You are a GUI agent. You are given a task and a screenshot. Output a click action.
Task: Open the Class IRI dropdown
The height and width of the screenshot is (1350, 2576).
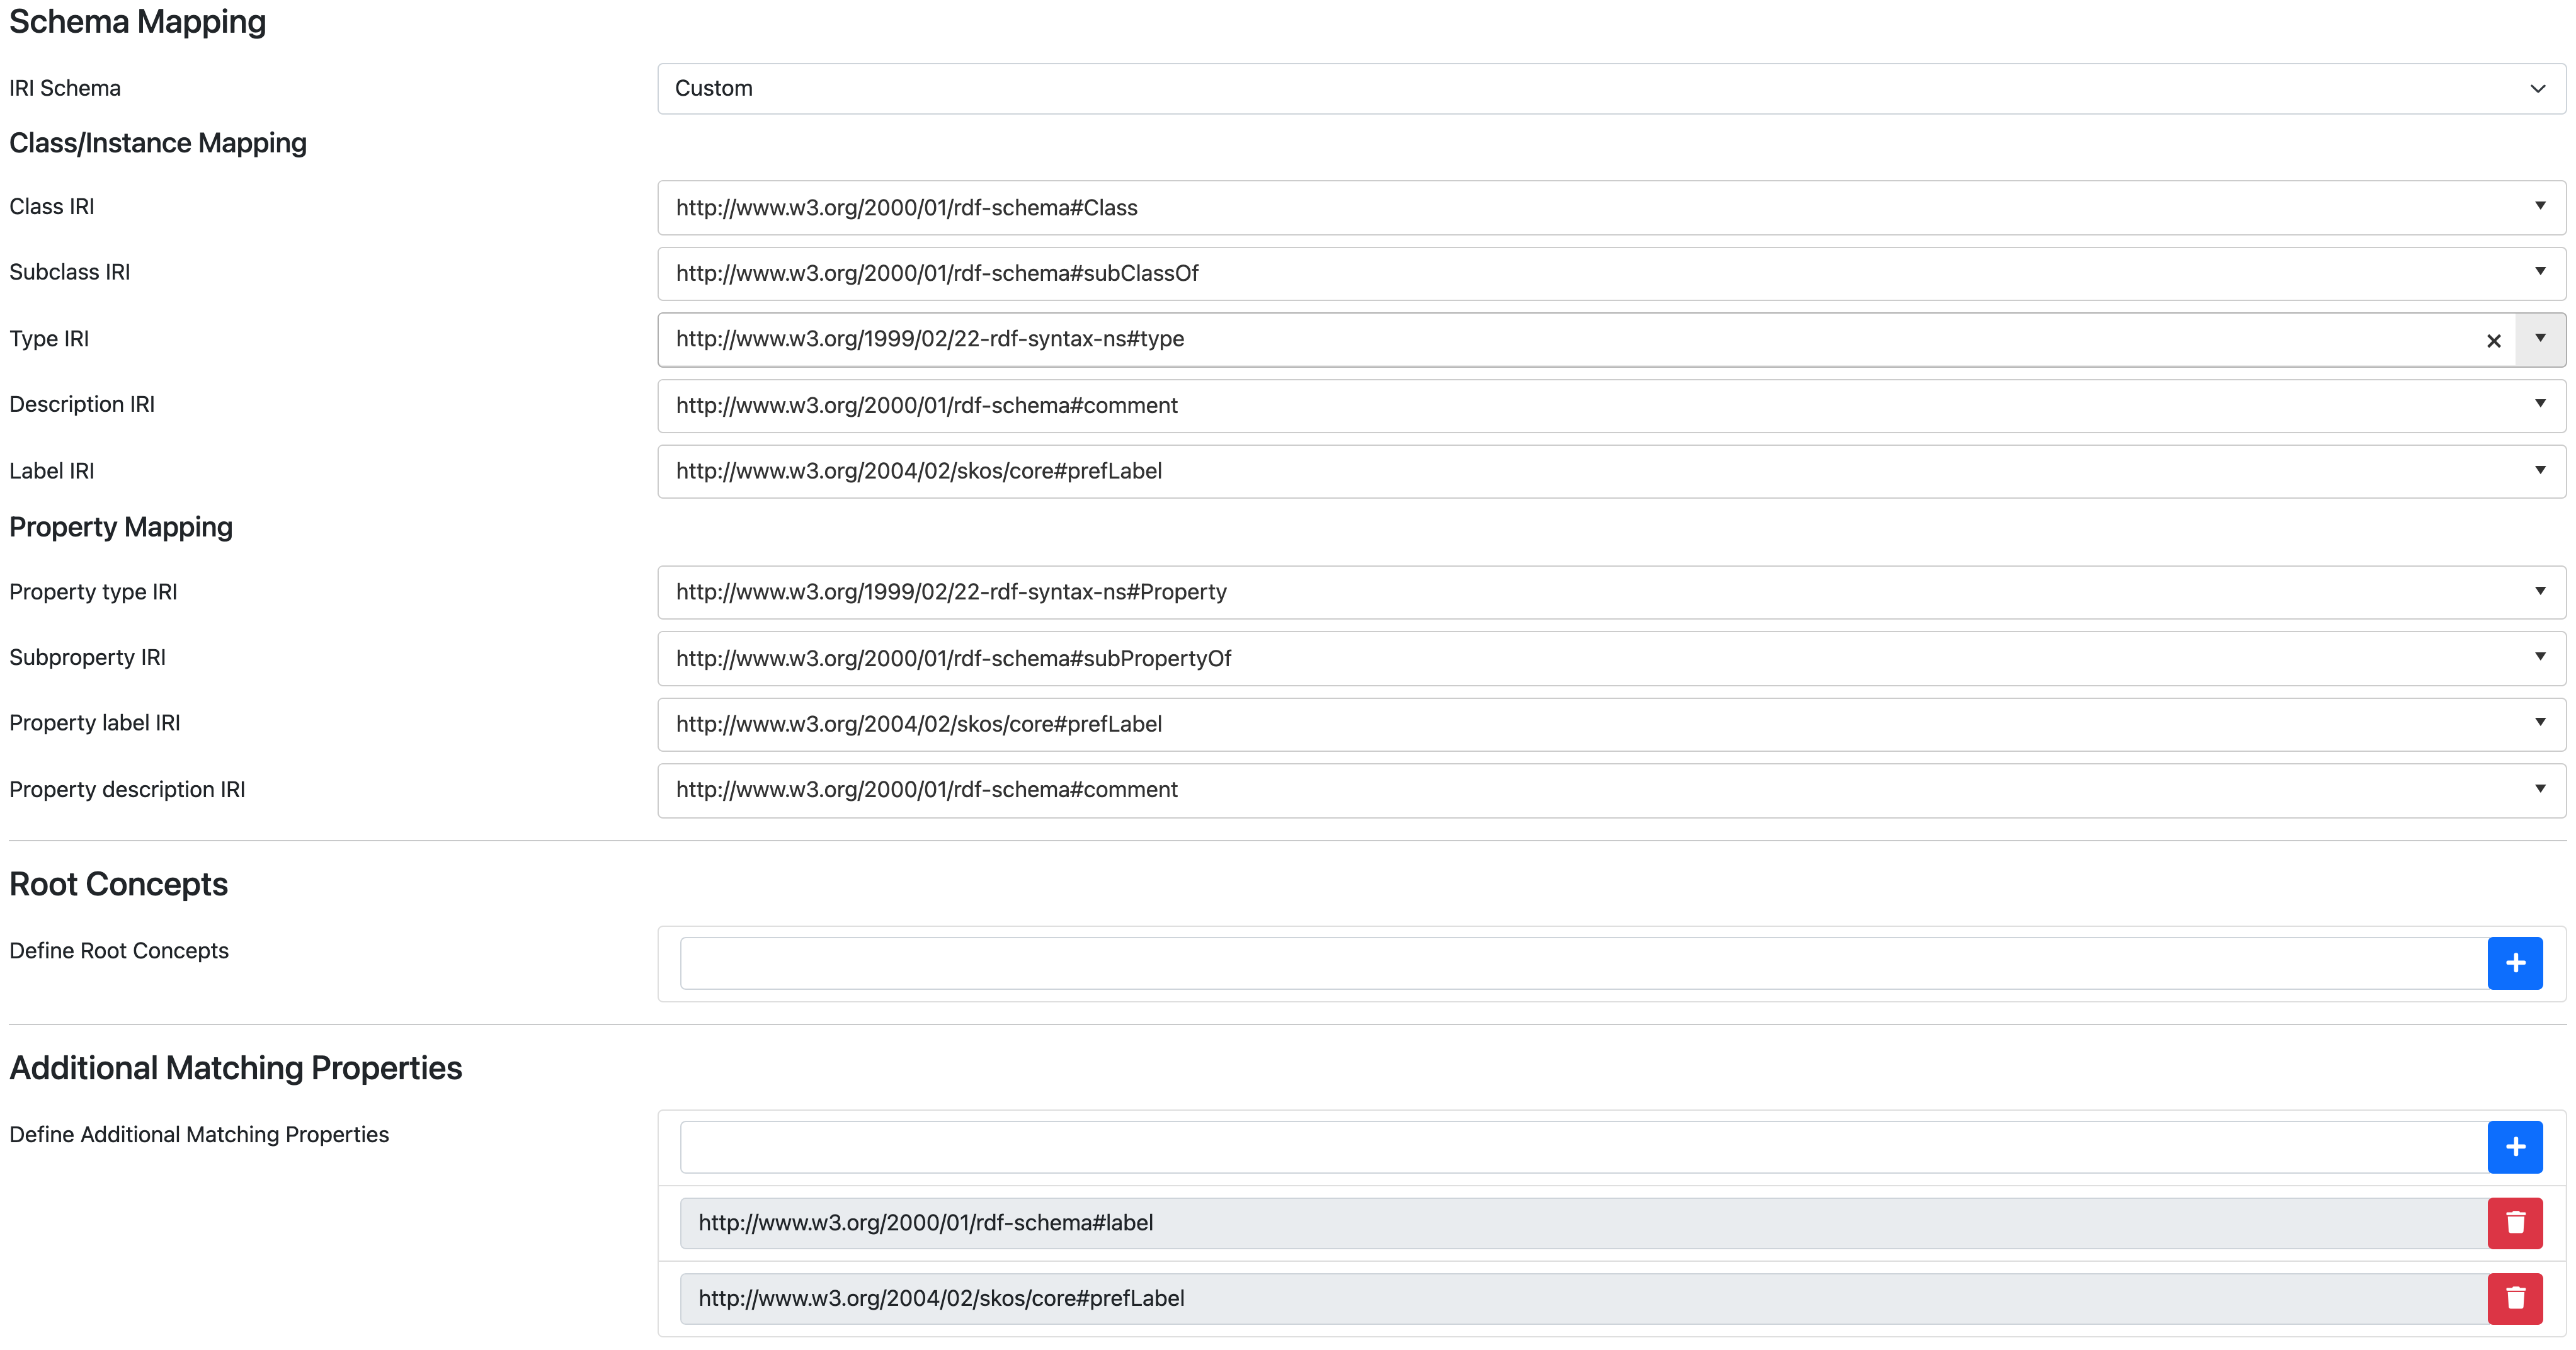click(x=2541, y=207)
